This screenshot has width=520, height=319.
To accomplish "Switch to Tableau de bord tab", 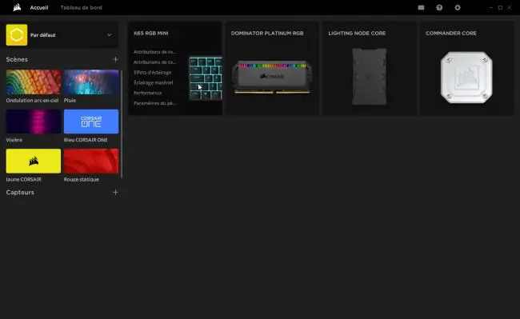I will pos(82,8).
